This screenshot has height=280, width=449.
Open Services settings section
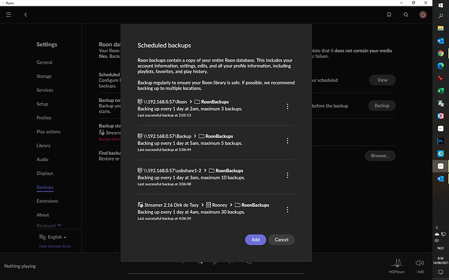point(45,90)
